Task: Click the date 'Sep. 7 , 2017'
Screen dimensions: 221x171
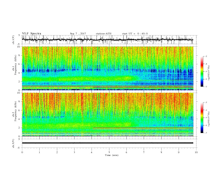Action: pyautogui.click(x=78, y=34)
